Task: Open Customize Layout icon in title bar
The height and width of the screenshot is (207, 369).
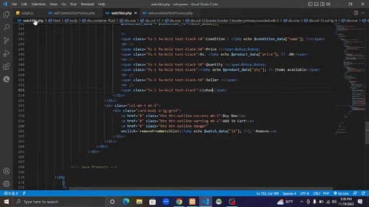Action: click(x=328, y=4)
